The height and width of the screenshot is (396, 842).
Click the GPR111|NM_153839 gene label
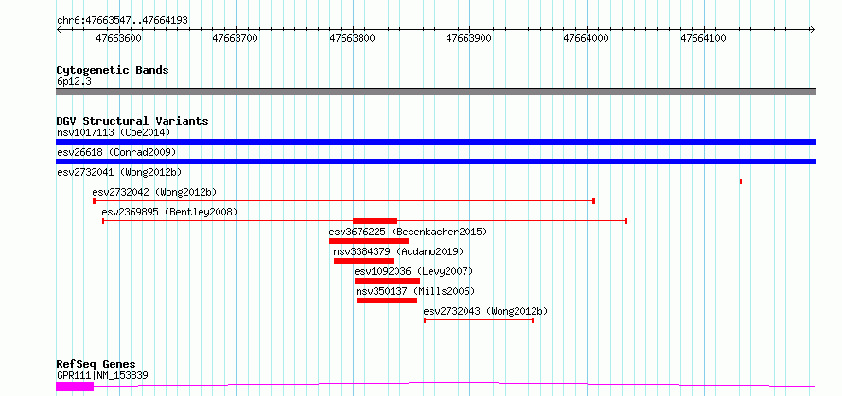tap(102, 375)
